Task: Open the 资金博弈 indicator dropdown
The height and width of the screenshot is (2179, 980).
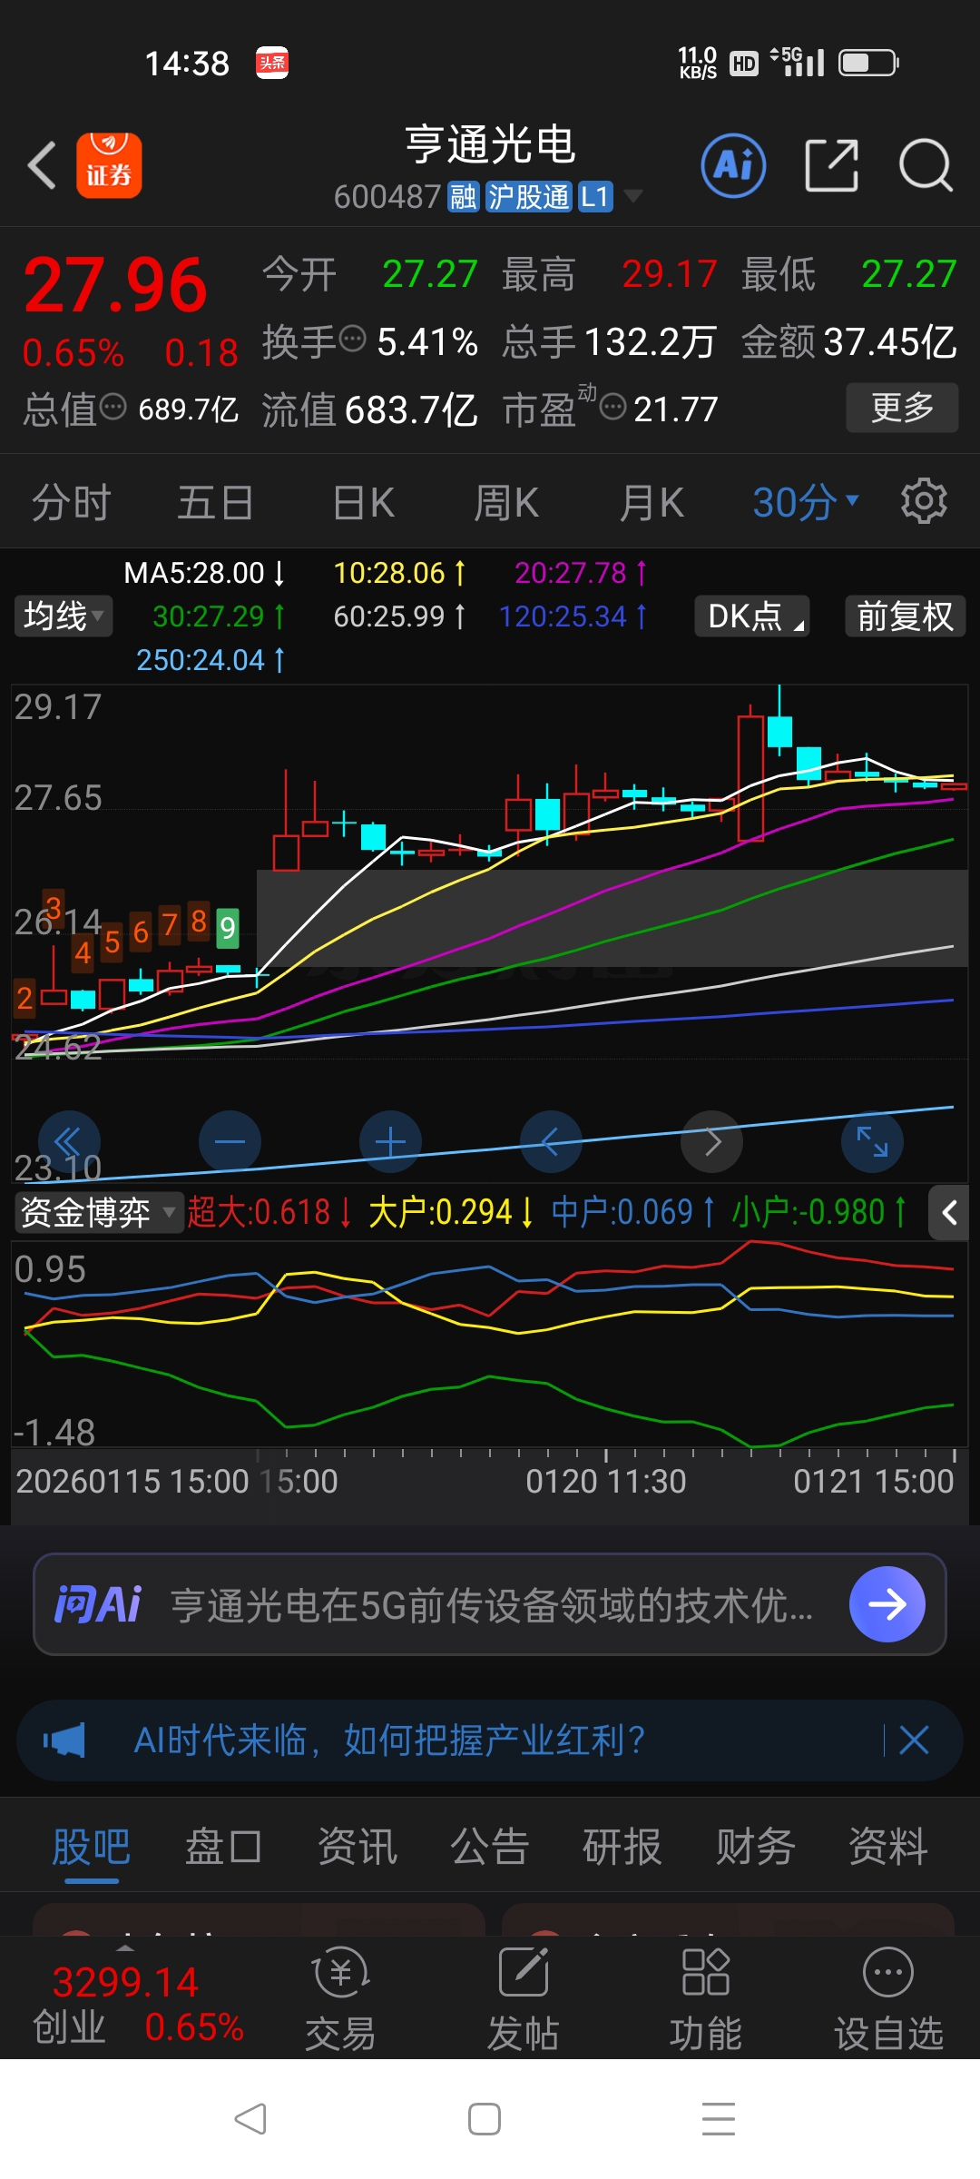Action: pos(98,1212)
